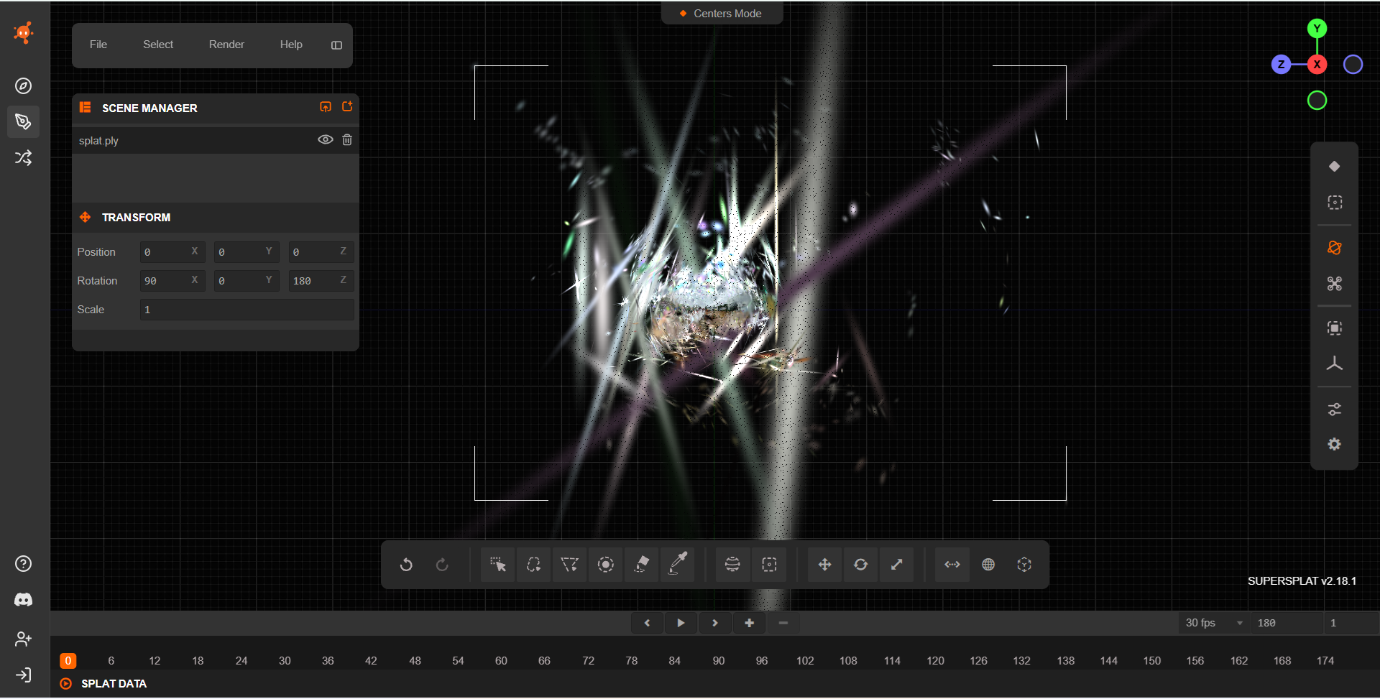1380x699 pixels.
Task: Open the 30 fps frame rate dropdown
Action: point(1214,623)
